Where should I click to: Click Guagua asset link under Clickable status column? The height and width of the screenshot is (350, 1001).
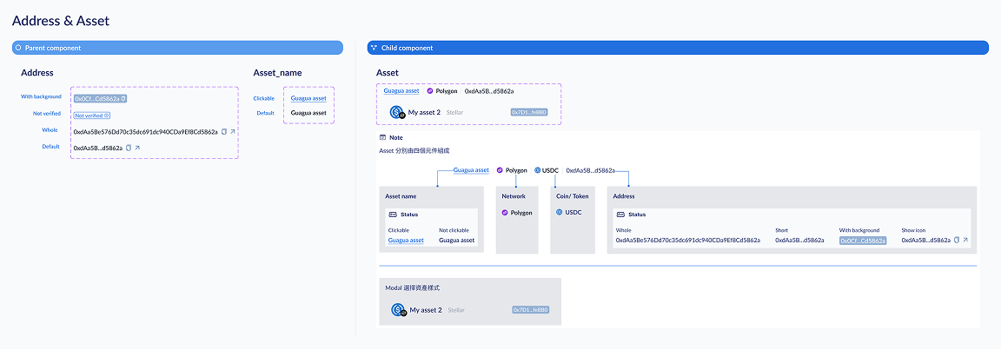pos(406,240)
